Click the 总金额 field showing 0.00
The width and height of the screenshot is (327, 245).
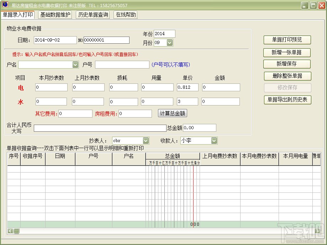(199, 128)
